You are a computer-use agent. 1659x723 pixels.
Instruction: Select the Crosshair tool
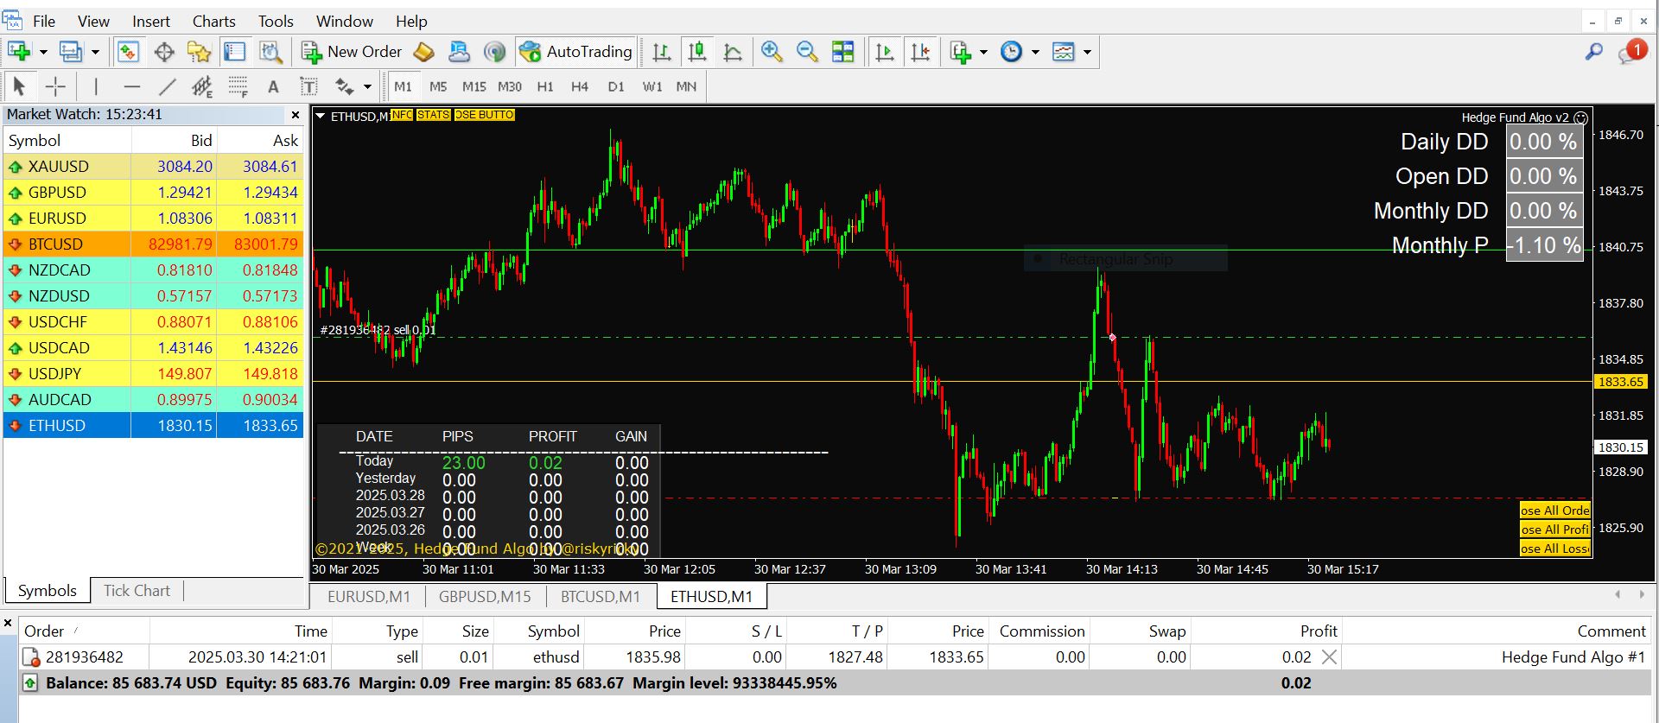pos(55,86)
